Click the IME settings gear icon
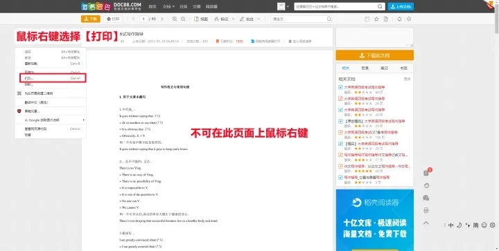The image size is (499, 251). tap(492, 225)
